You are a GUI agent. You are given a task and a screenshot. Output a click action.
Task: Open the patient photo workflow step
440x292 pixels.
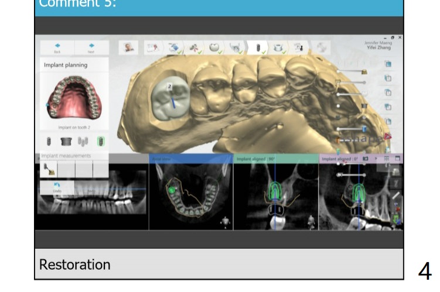(x=128, y=48)
